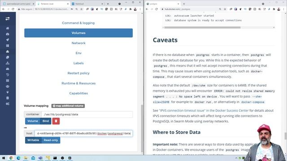Open File Explorer from the taskbar
287x161 pixels.
click(26, 158)
